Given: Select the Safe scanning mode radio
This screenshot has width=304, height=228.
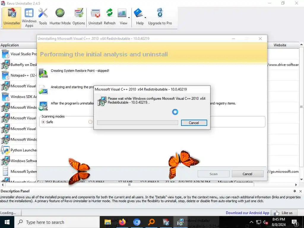Looking at the screenshot, I should (x=43, y=122).
